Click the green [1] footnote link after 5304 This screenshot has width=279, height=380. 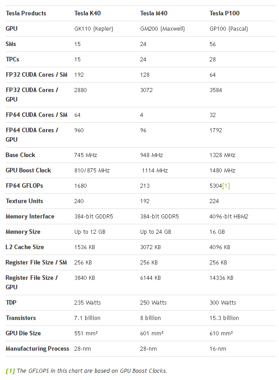tap(226, 186)
